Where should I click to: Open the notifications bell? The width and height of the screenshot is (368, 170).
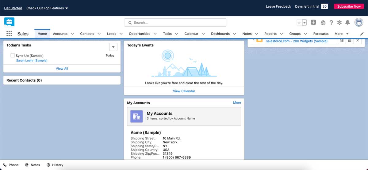[348, 23]
